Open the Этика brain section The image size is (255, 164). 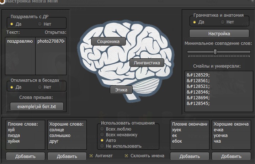(x=121, y=90)
